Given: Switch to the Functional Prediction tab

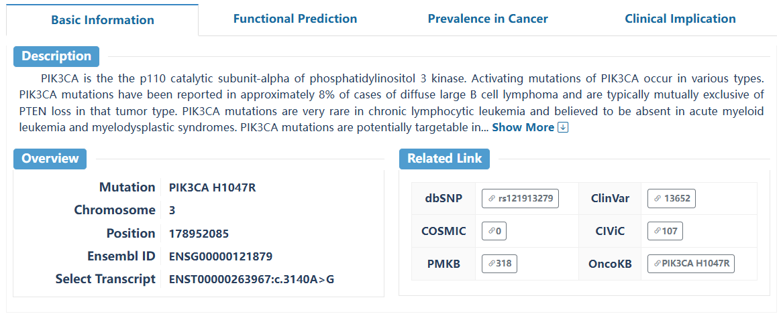Looking at the screenshot, I should tap(295, 19).
